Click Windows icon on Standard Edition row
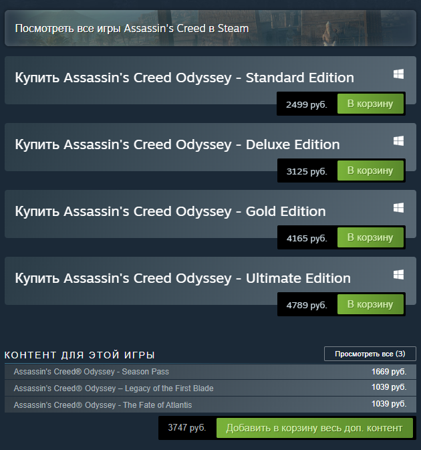Image resolution: width=421 pixels, height=450 pixels. click(398, 74)
